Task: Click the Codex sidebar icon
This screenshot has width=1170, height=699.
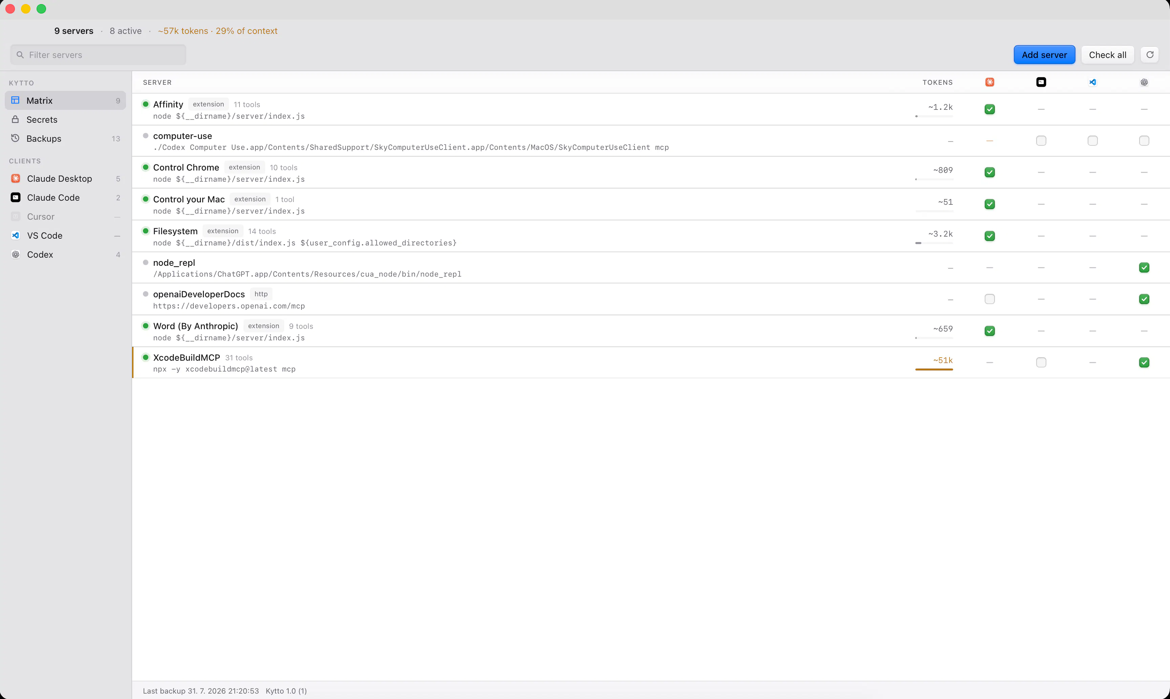Action: point(16,254)
